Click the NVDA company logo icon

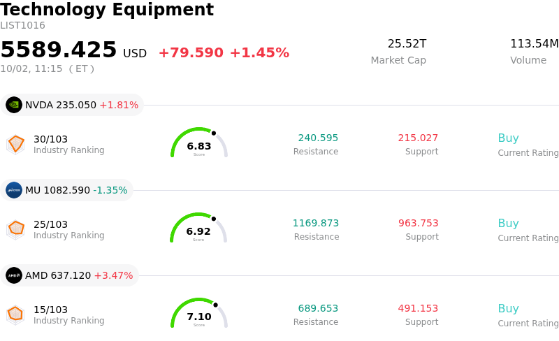click(x=14, y=105)
